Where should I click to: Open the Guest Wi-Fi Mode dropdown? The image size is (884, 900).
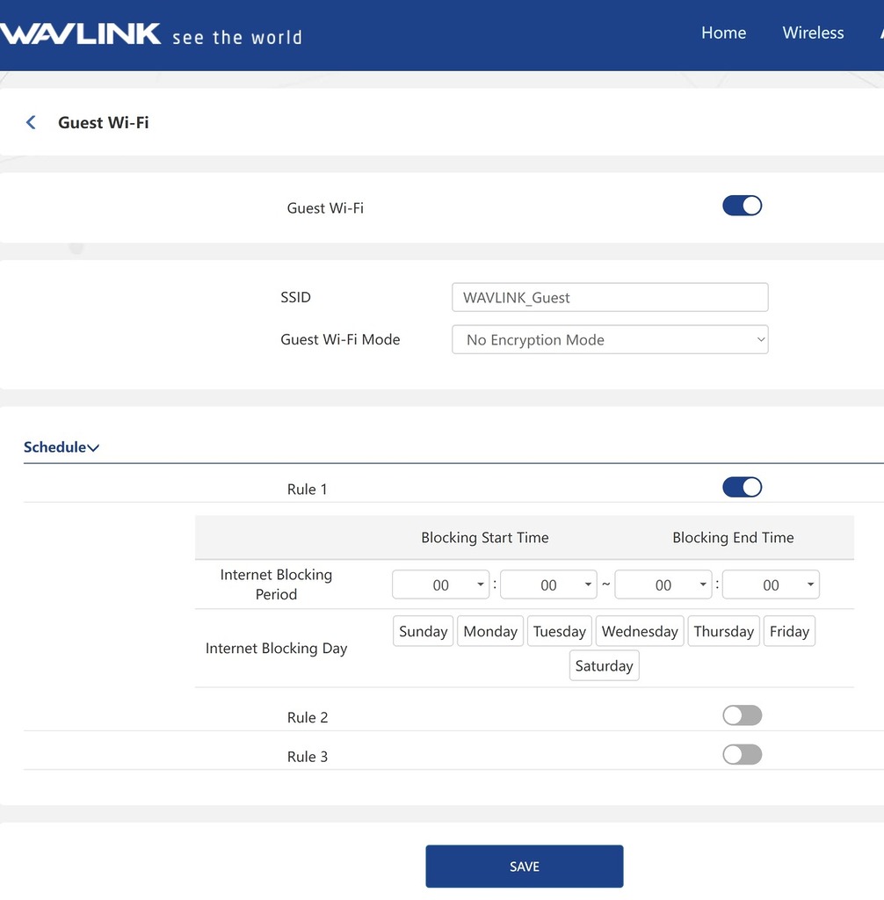[x=610, y=340]
